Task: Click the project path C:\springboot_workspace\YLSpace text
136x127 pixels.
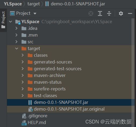Action: pyautogui.click(x=77, y=22)
